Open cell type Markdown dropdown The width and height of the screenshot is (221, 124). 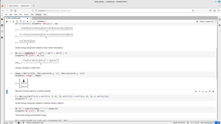click(x=41, y=21)
